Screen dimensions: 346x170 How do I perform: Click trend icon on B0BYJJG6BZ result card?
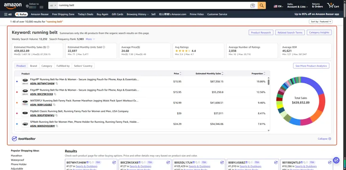[x=276, y=163]
